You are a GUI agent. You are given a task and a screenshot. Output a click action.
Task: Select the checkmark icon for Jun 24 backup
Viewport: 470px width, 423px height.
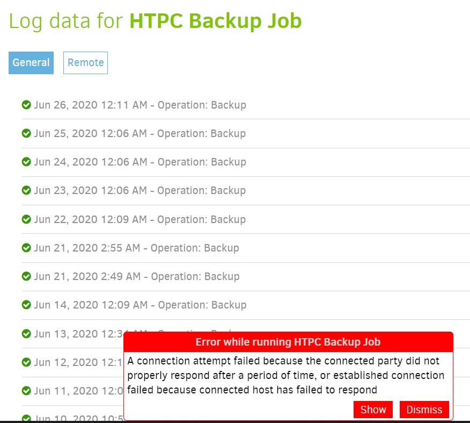point(26,162)
